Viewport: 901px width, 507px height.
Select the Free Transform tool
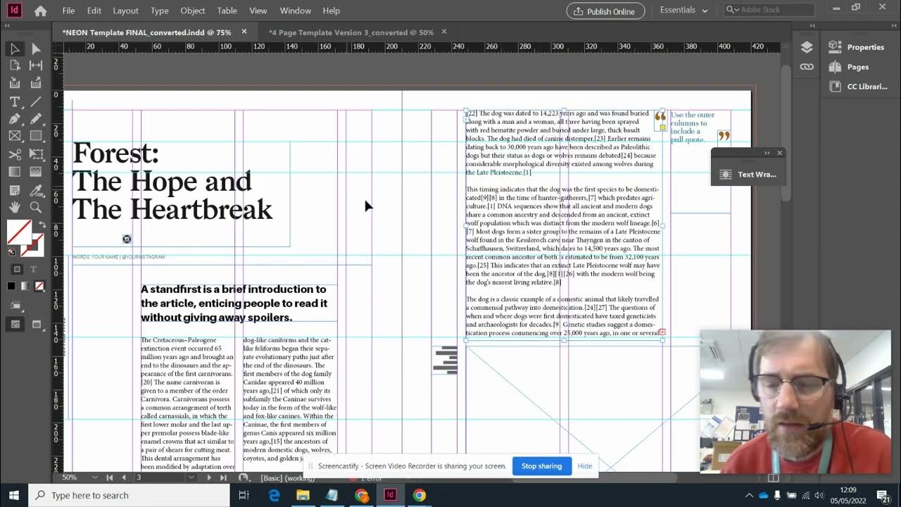point(36,154)
